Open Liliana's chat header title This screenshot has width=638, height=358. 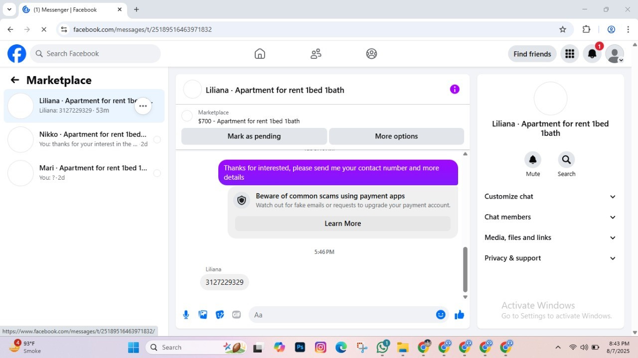(275, 90)
